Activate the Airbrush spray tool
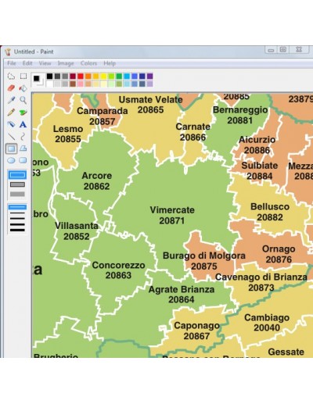Screen dimensions: 313x404 pos(11,124)
